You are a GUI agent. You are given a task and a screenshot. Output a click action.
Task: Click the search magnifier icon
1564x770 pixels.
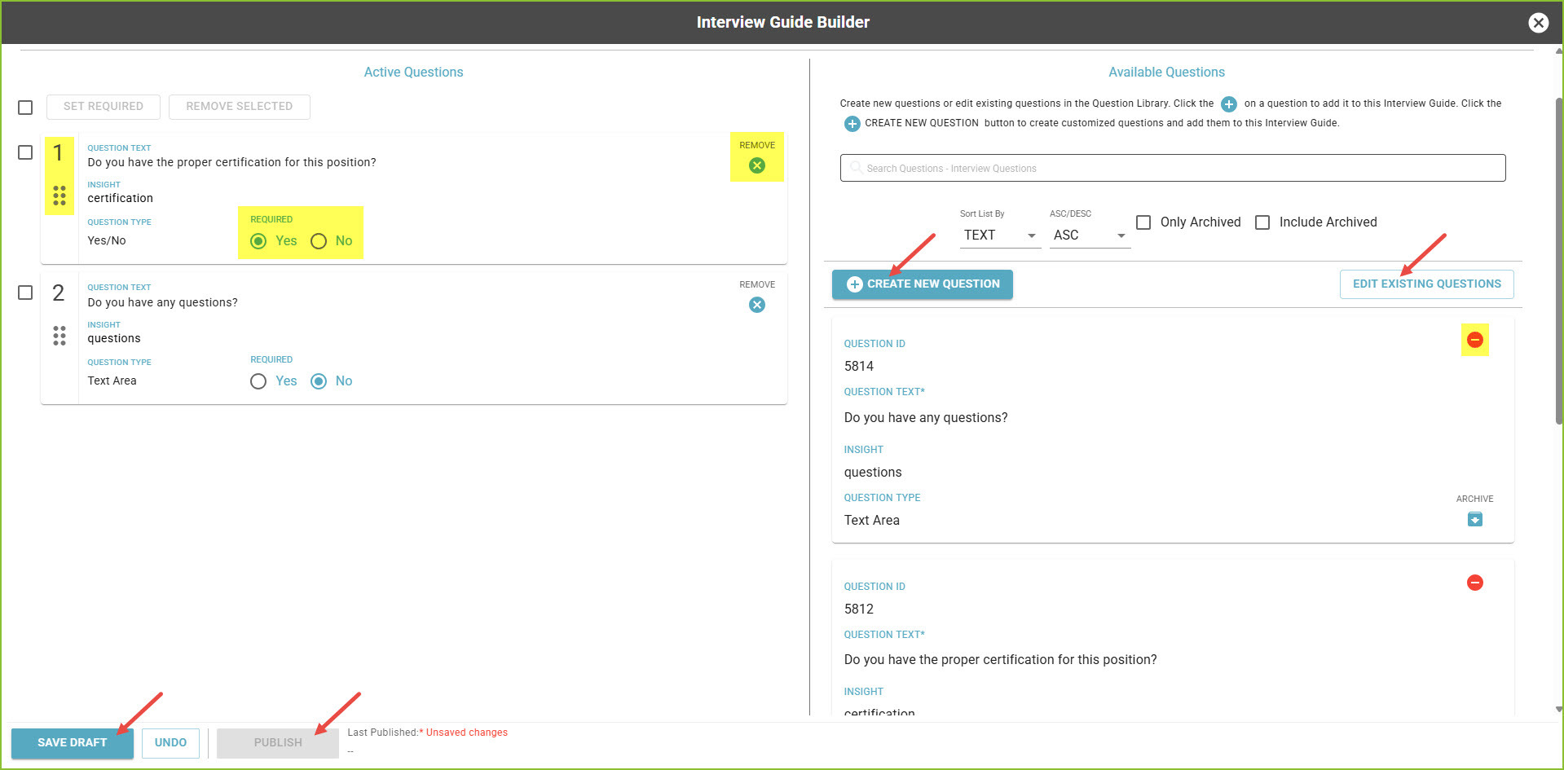coord(856,168)
